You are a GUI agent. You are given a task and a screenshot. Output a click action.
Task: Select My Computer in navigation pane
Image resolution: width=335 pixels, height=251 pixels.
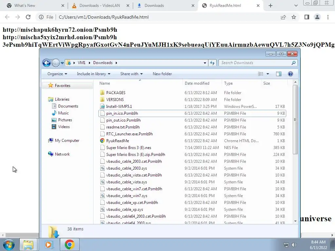coord(67,141)
